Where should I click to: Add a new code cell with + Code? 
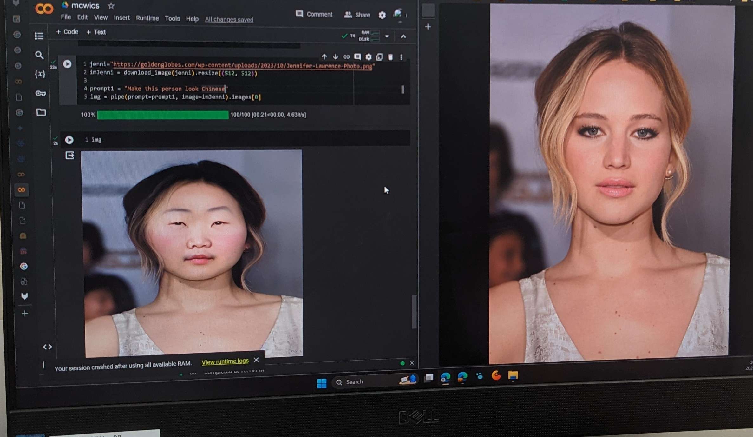pos(67,32)
